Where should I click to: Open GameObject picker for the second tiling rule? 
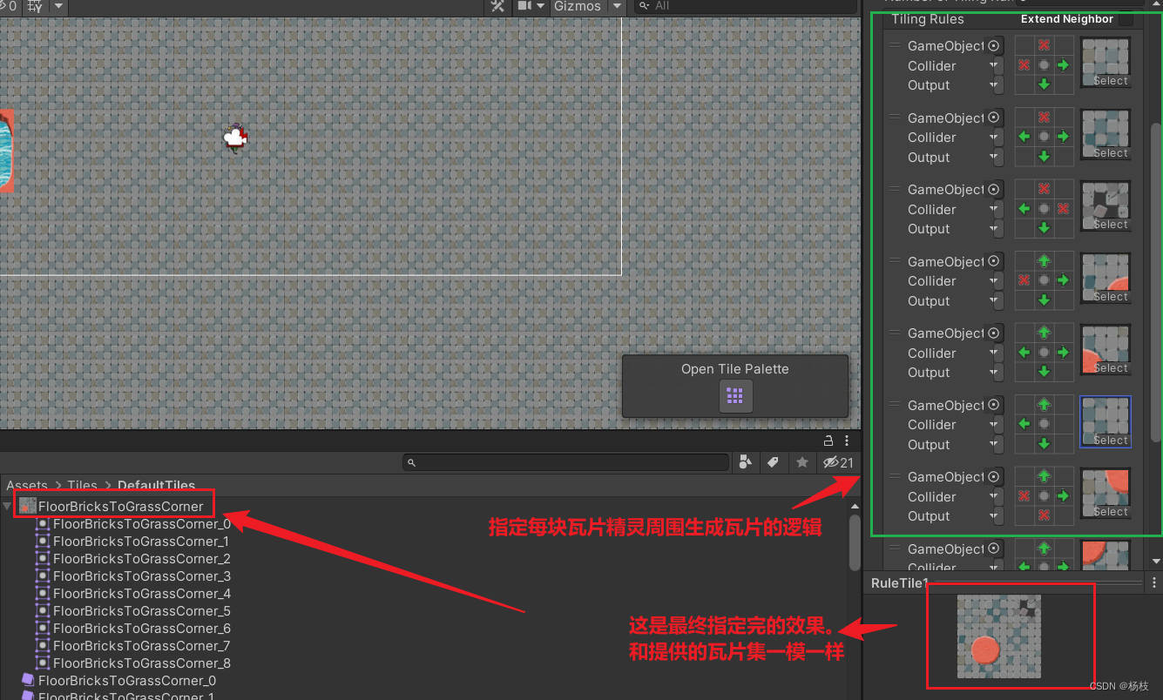click(995, 118)
